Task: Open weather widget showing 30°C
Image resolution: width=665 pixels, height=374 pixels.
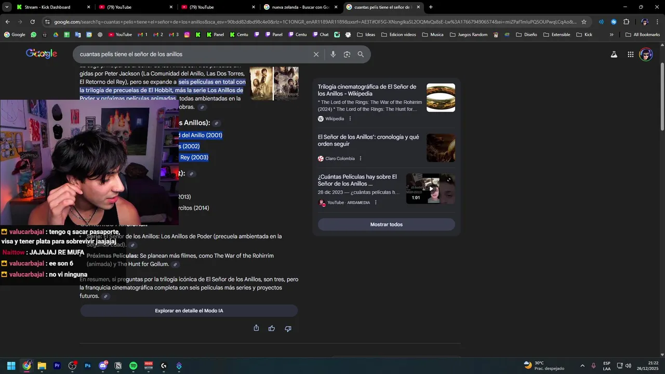Action: [544, 366]
